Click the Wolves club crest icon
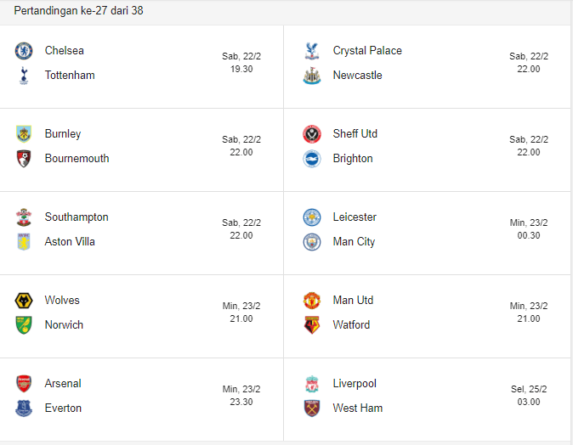The width and height of the screenshot is (573, 445). [23, 300]
